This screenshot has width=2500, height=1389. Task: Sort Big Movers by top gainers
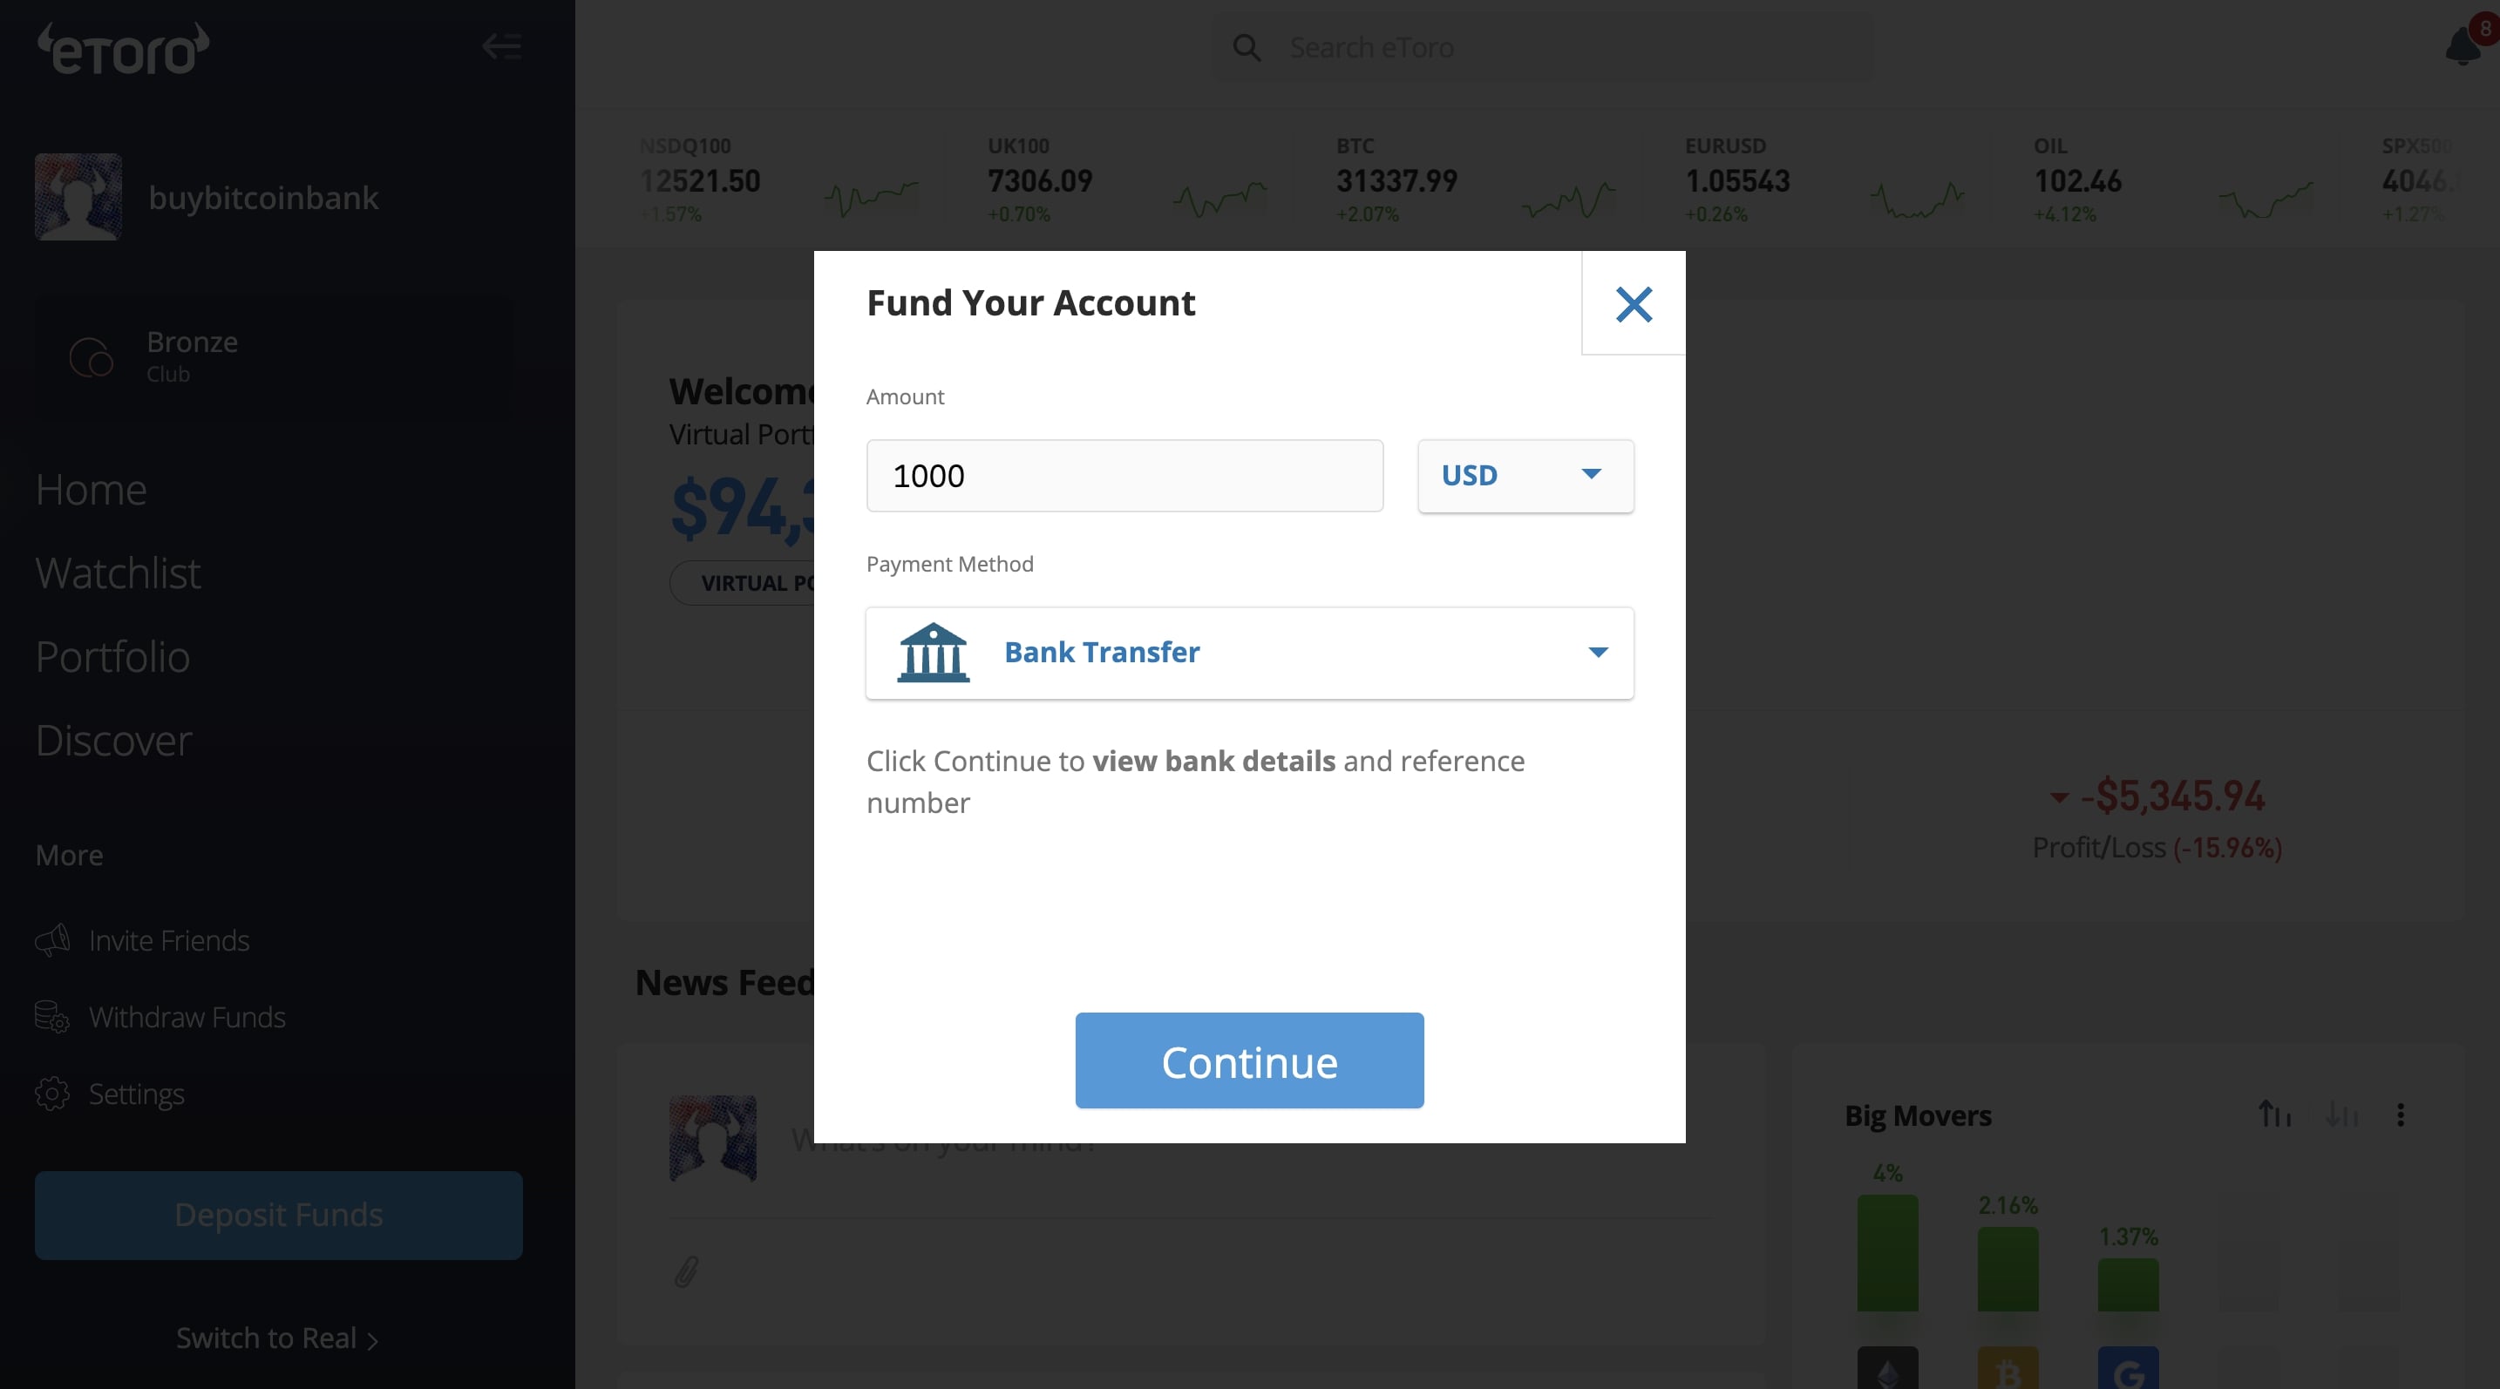2274,1115
